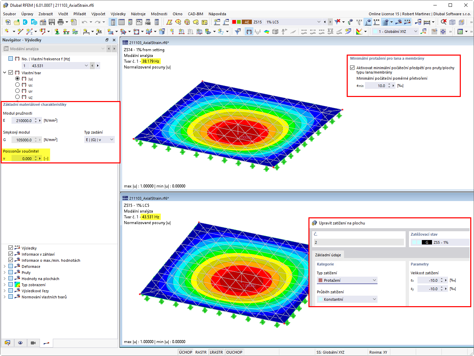Open the Výsledky menu

118,14
